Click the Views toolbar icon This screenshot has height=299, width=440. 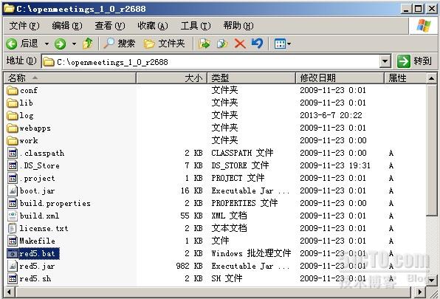pyautogui.click(x=280, y=44)
